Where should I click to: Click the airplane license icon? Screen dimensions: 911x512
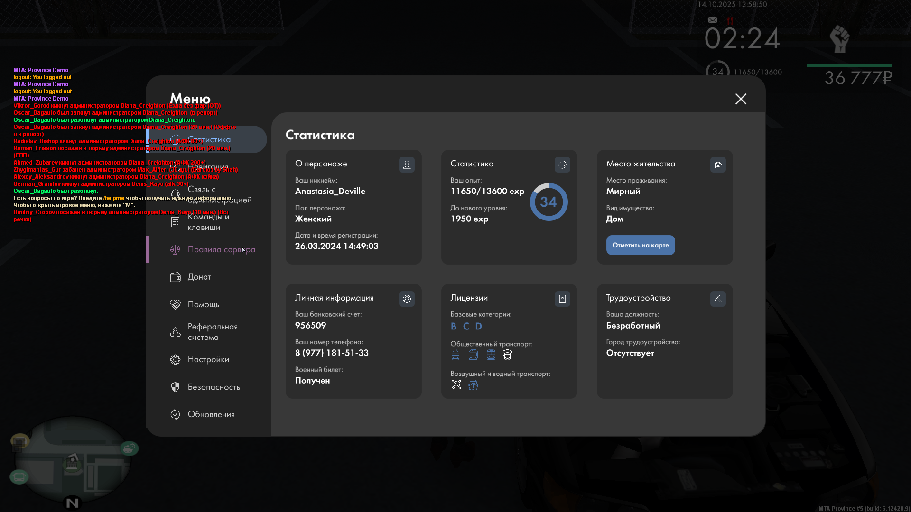456,384
